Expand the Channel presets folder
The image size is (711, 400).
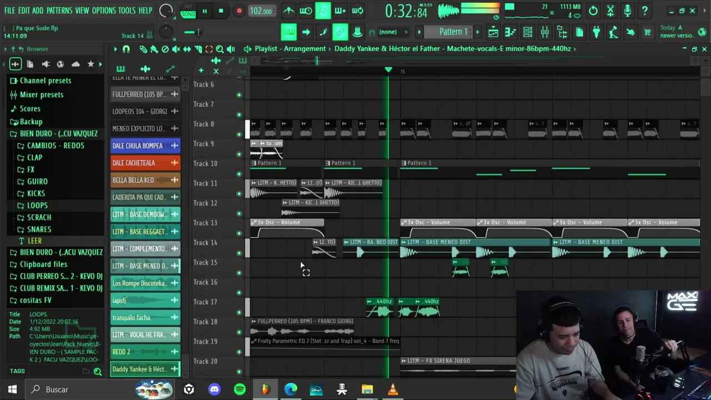[x=41, y=81]
